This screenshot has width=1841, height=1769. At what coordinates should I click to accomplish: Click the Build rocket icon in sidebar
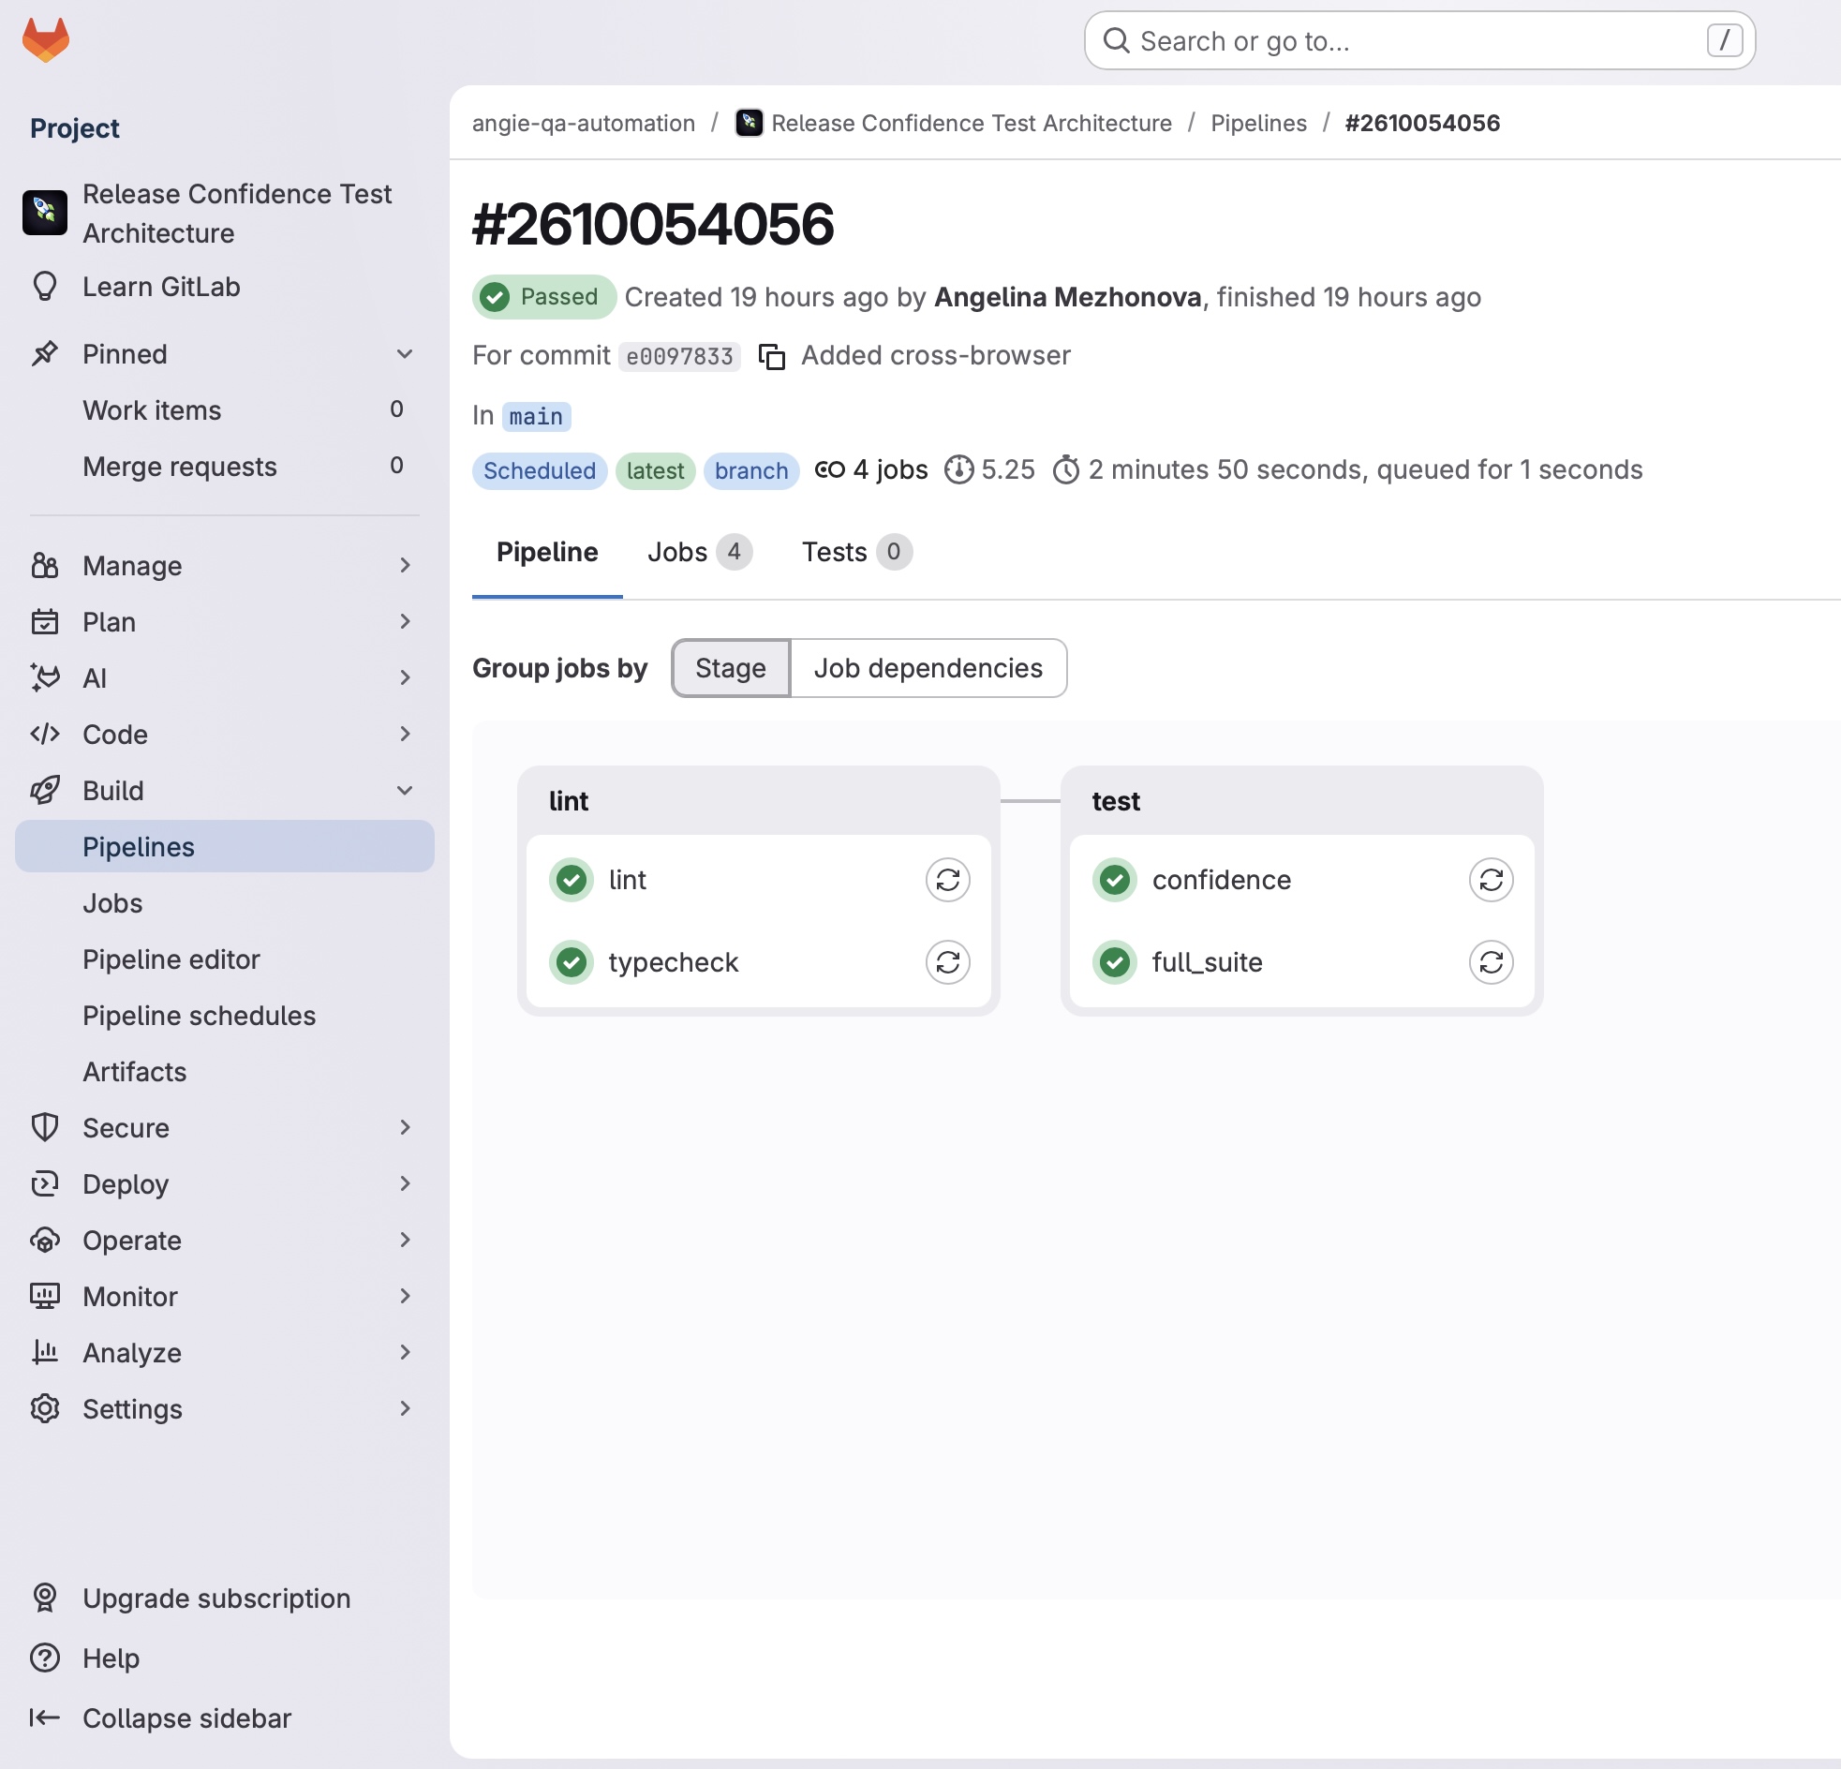(45, 791)
